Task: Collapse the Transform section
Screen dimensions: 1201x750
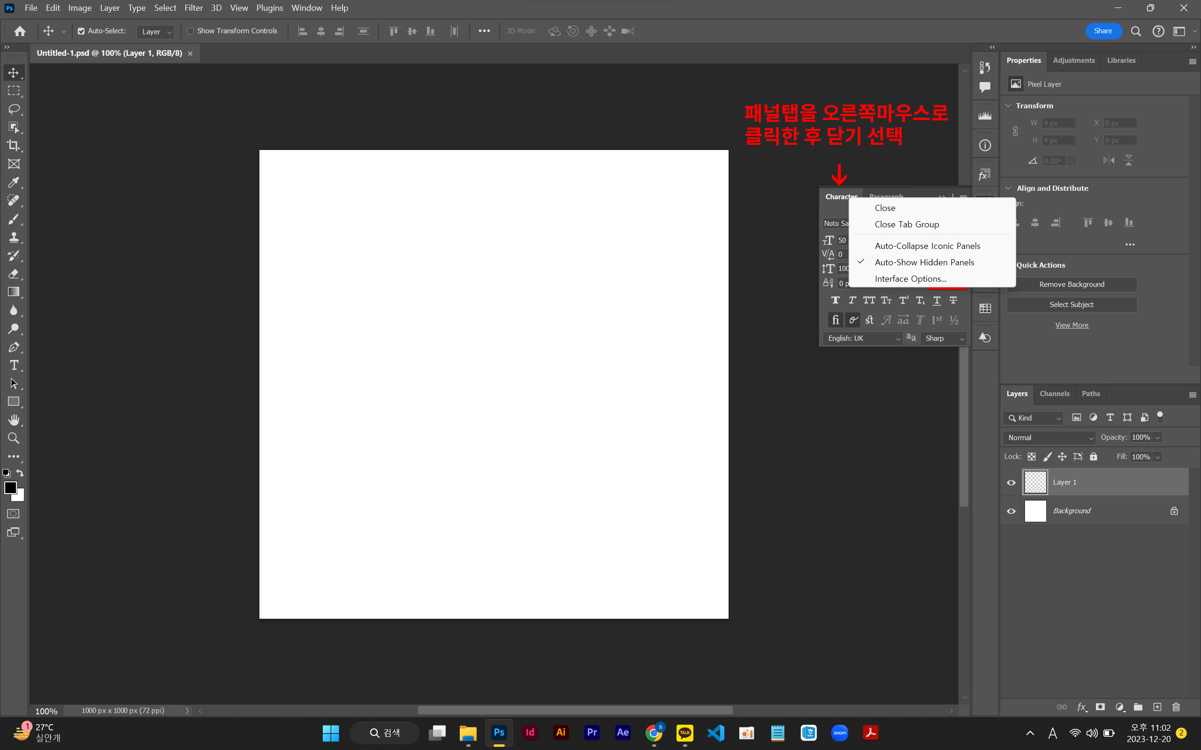Action: point(1009,105)
